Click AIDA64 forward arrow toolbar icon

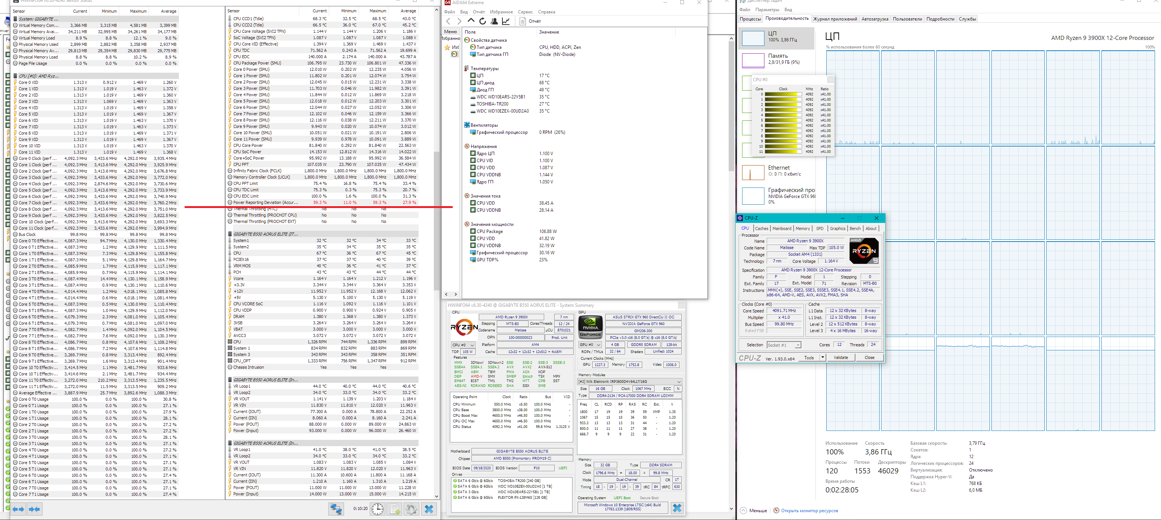(x=459, y=21)
